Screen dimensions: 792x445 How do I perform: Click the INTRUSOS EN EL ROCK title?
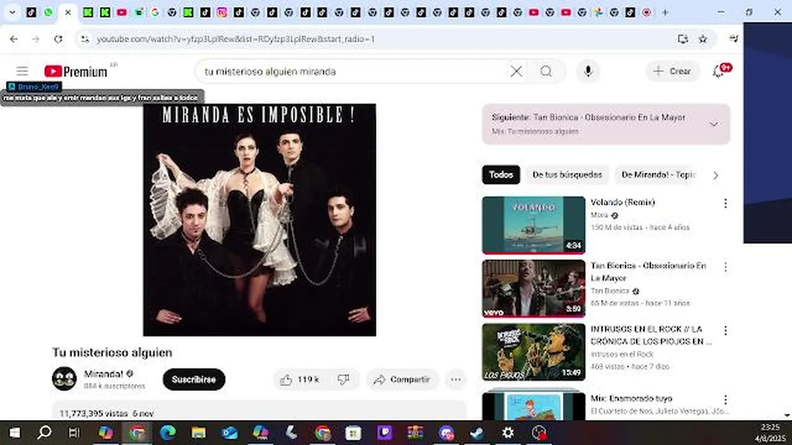click(x=651, y=335)
